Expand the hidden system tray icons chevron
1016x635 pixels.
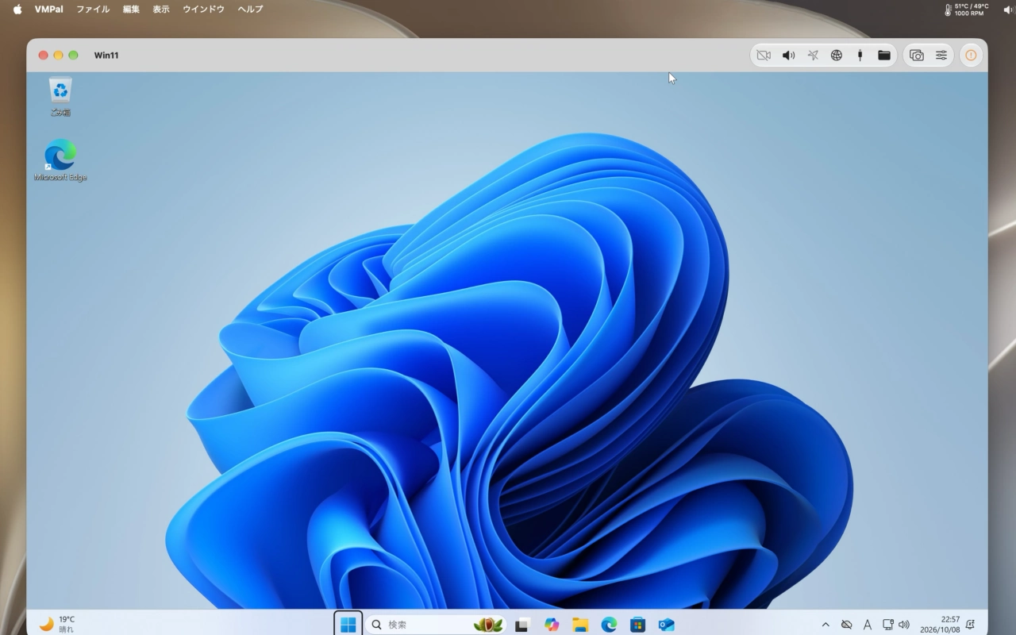click(x=825, y=625)
